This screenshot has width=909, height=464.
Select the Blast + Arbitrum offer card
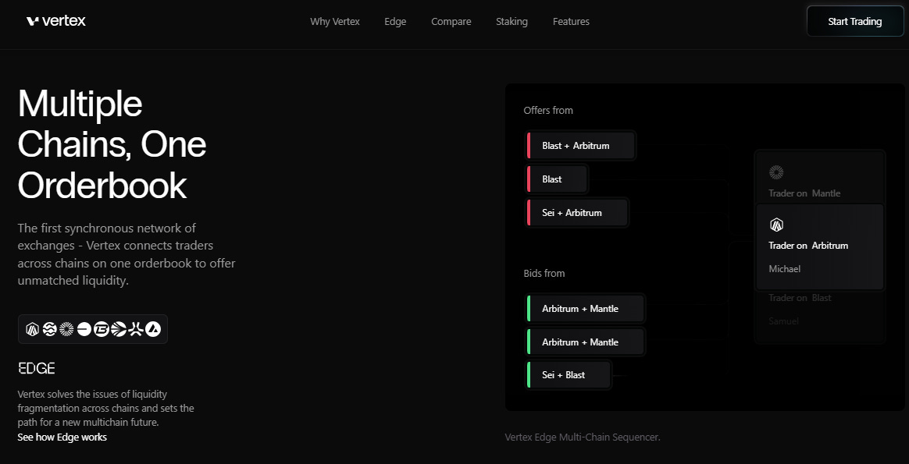pyautogui.click(x=581, y=146)
